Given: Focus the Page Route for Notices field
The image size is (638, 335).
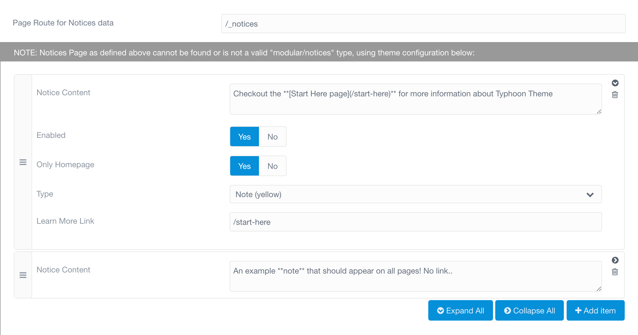Looking at the screenshot, I should pyautogui.click(x=423, y=24).
